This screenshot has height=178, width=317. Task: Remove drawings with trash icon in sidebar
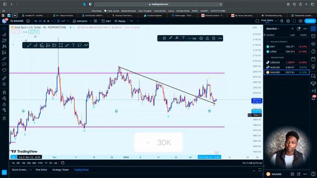pos(4,118)
